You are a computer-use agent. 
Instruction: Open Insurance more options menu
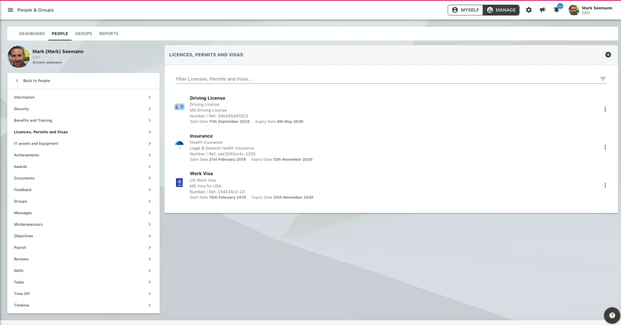pyautogui.click(x=605, y=147)
